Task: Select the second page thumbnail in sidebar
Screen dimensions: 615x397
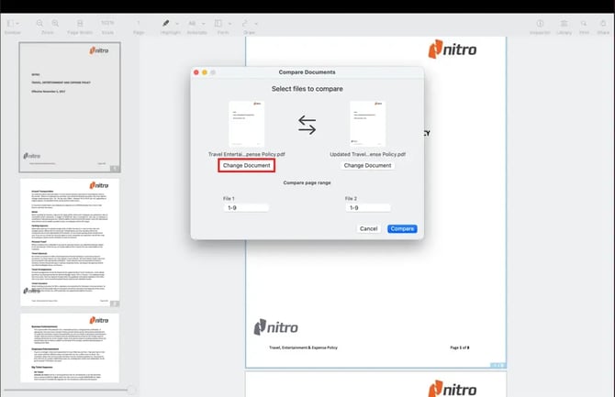Action: [x=70, y=243]
